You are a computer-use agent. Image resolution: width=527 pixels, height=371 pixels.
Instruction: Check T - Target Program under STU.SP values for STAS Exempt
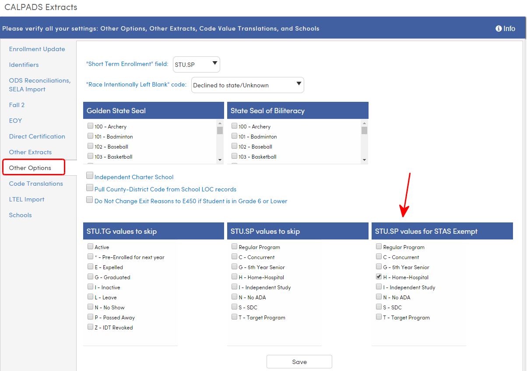point(378,317)
